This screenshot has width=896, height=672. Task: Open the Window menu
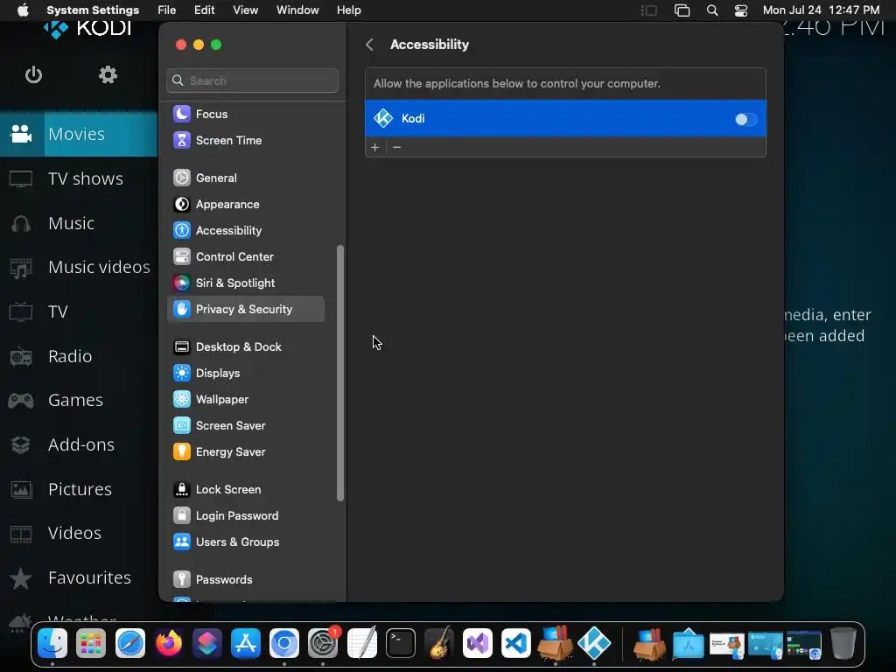tap(297, 10)
